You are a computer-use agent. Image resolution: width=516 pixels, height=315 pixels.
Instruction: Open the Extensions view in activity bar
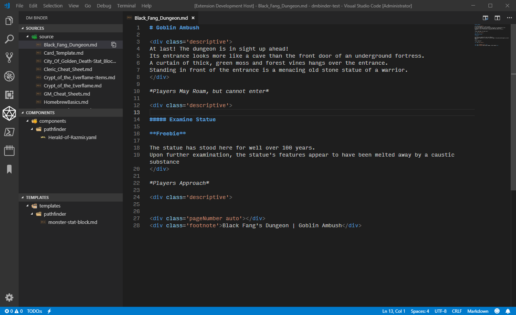click(9, 95)
